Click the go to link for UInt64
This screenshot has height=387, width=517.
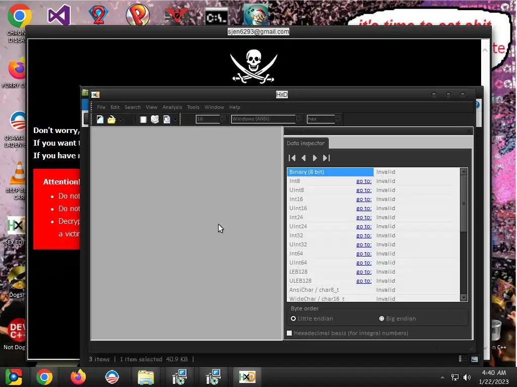(364, 263)
